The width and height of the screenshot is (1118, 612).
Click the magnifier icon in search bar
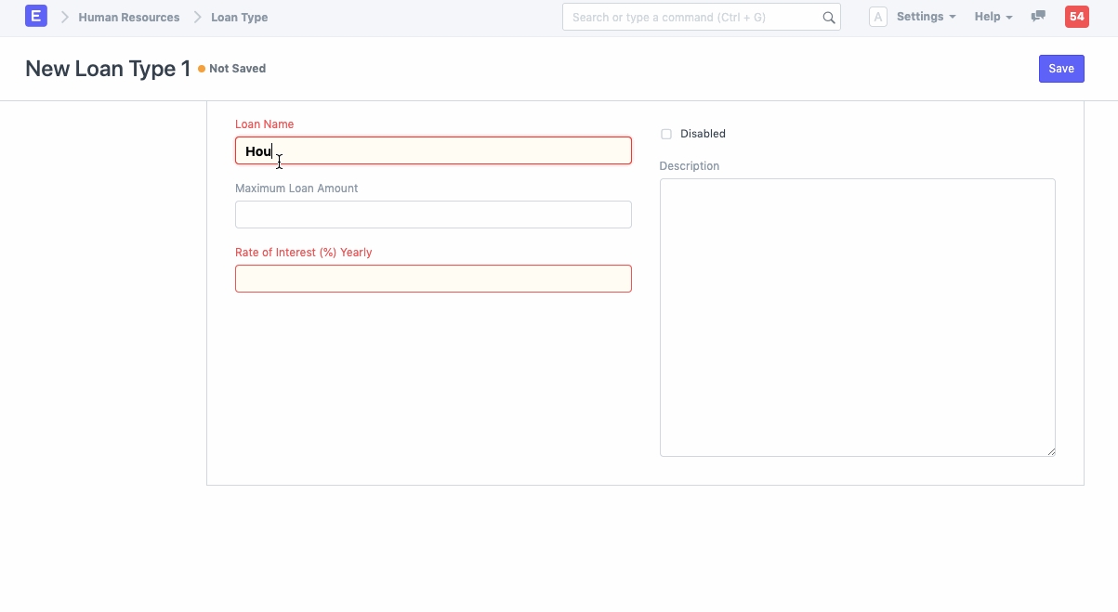[828, 18]
